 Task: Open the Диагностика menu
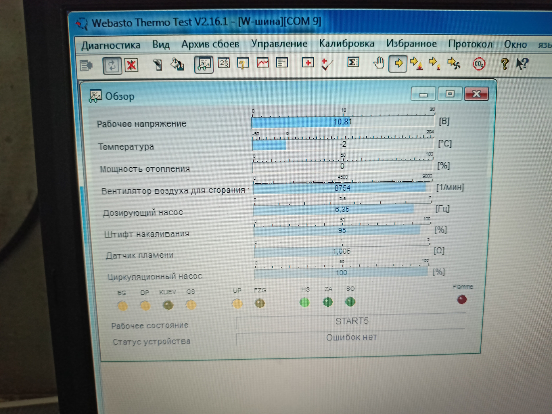[111, 45]
